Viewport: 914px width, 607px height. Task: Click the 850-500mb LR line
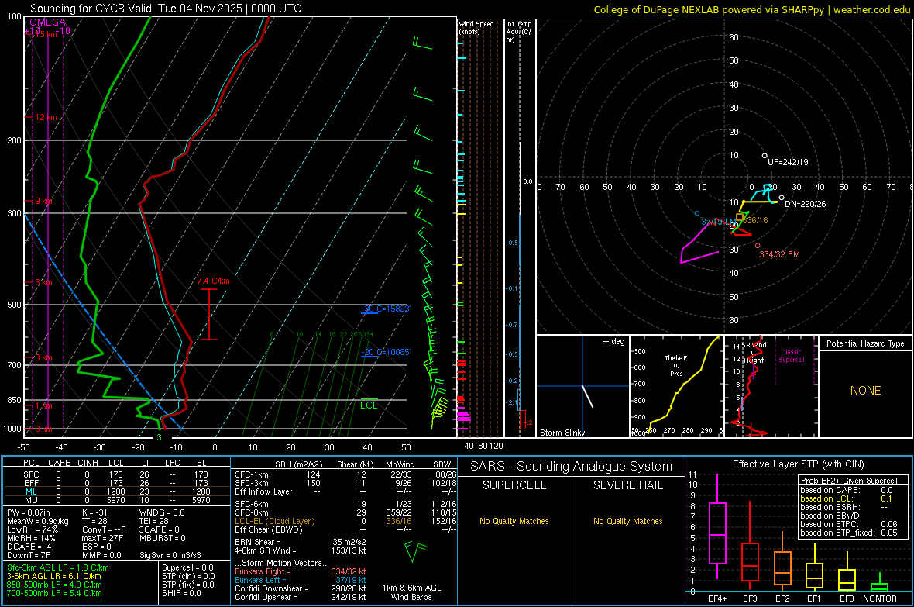(53, 585)
